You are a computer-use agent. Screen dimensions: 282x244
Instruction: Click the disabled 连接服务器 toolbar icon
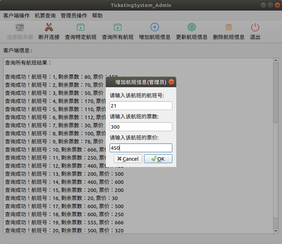coord(20,27)
